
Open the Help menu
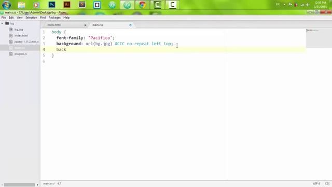tap(66, 18)
